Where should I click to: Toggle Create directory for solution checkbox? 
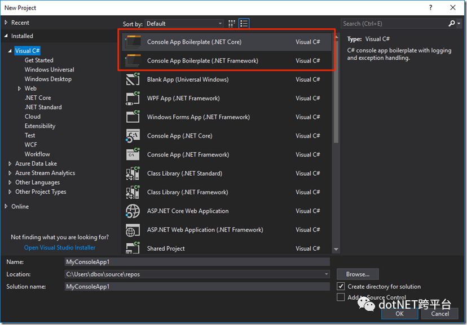[x=341, y=286]
